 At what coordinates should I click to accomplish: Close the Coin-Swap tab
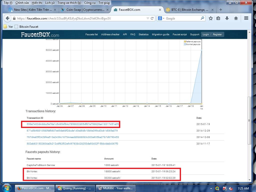[107, 10]
